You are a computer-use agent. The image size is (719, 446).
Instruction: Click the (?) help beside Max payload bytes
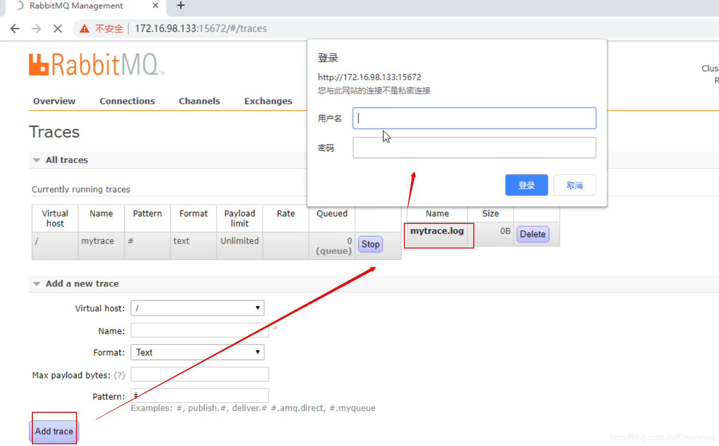click(x=119, y=375)
